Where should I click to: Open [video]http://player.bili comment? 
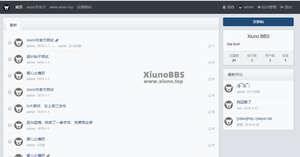254,119
